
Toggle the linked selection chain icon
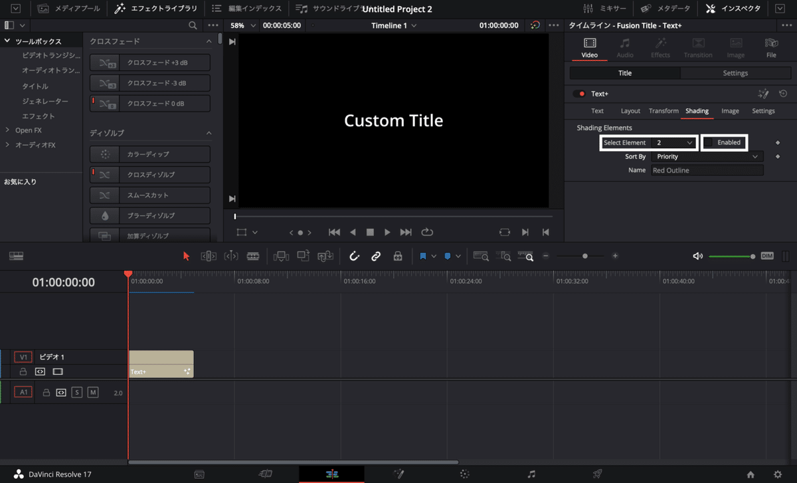pyautogui.click(x=376, y=256)
